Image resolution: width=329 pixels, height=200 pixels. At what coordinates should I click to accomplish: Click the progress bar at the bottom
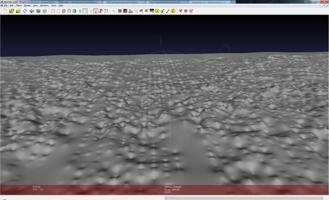coord(246,198)
